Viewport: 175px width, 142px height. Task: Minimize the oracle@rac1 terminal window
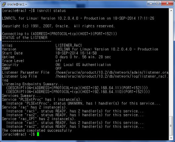[151, 3]
